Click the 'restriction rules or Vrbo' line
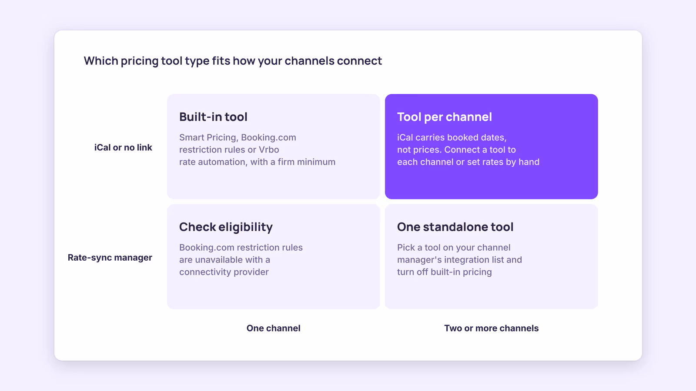The width and height of the screenshot is (696, 391). click(229, 150)
